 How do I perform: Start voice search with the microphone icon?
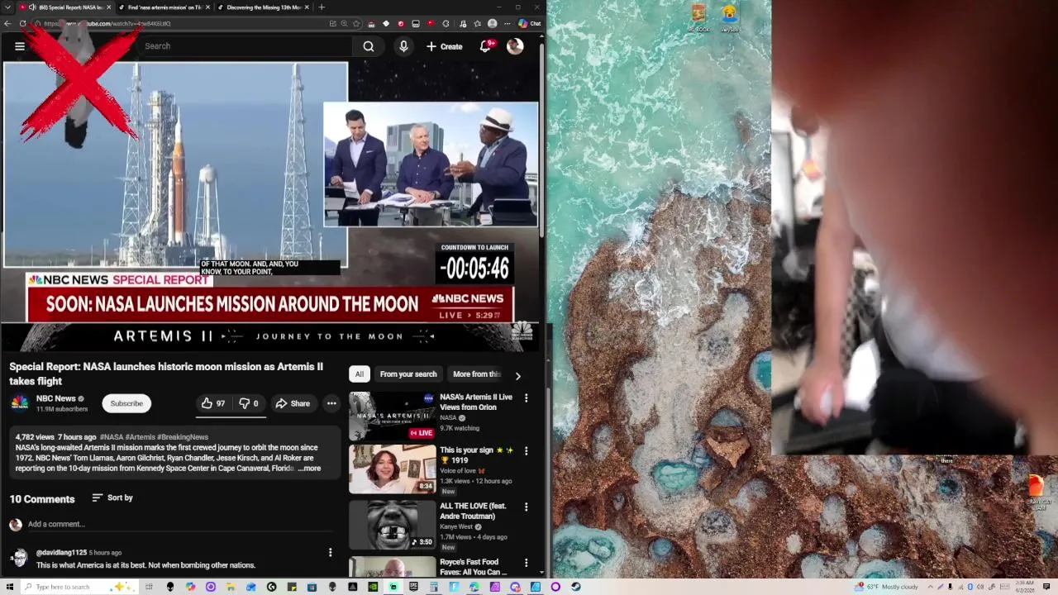click(x=403, y=46)
